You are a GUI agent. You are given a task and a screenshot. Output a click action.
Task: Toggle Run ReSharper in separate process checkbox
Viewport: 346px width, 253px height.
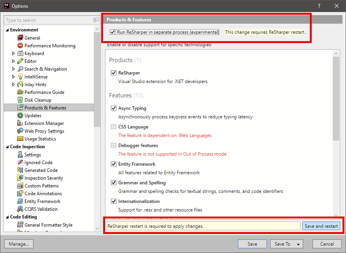click(112, 32)
